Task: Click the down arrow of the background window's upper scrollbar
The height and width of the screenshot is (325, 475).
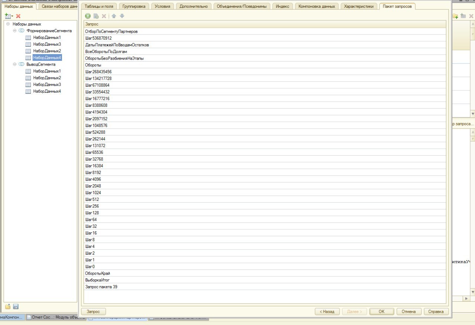Action: 472,113
